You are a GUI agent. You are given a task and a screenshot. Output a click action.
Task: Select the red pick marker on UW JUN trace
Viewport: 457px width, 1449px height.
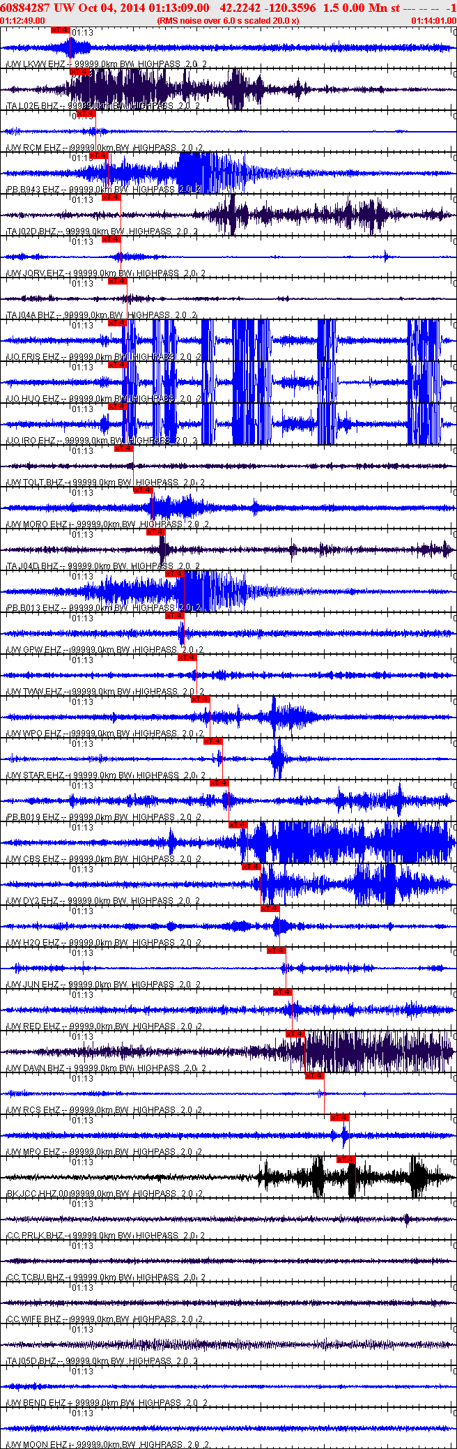pyautogui.click(x=277, y=950)
